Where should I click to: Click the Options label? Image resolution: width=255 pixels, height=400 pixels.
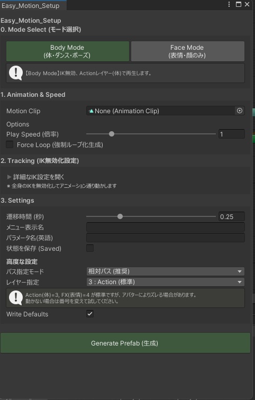click(18, 124)
